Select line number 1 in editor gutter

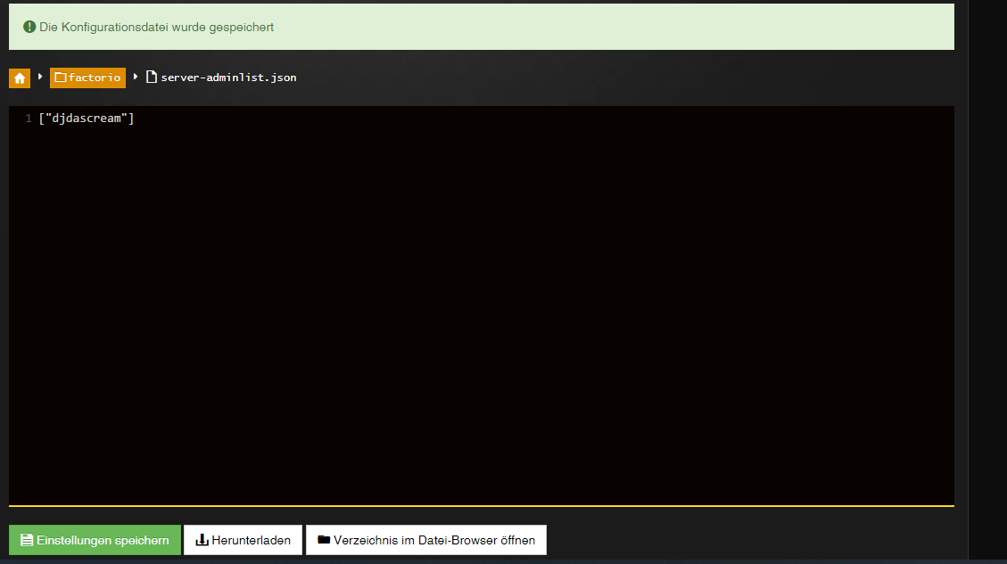click(29, 119)
